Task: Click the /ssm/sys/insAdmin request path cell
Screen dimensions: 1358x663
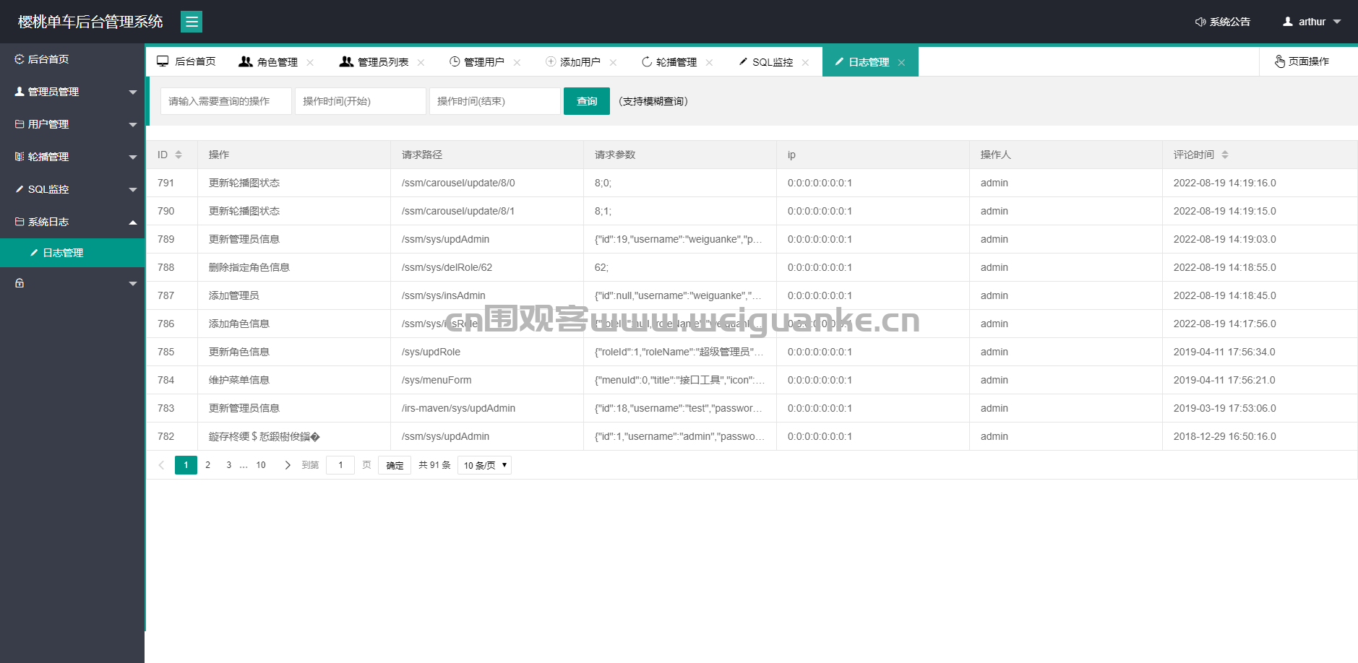Action: click(487, 295)
